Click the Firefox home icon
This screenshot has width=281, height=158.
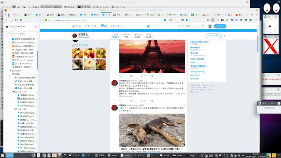point(21,20)
